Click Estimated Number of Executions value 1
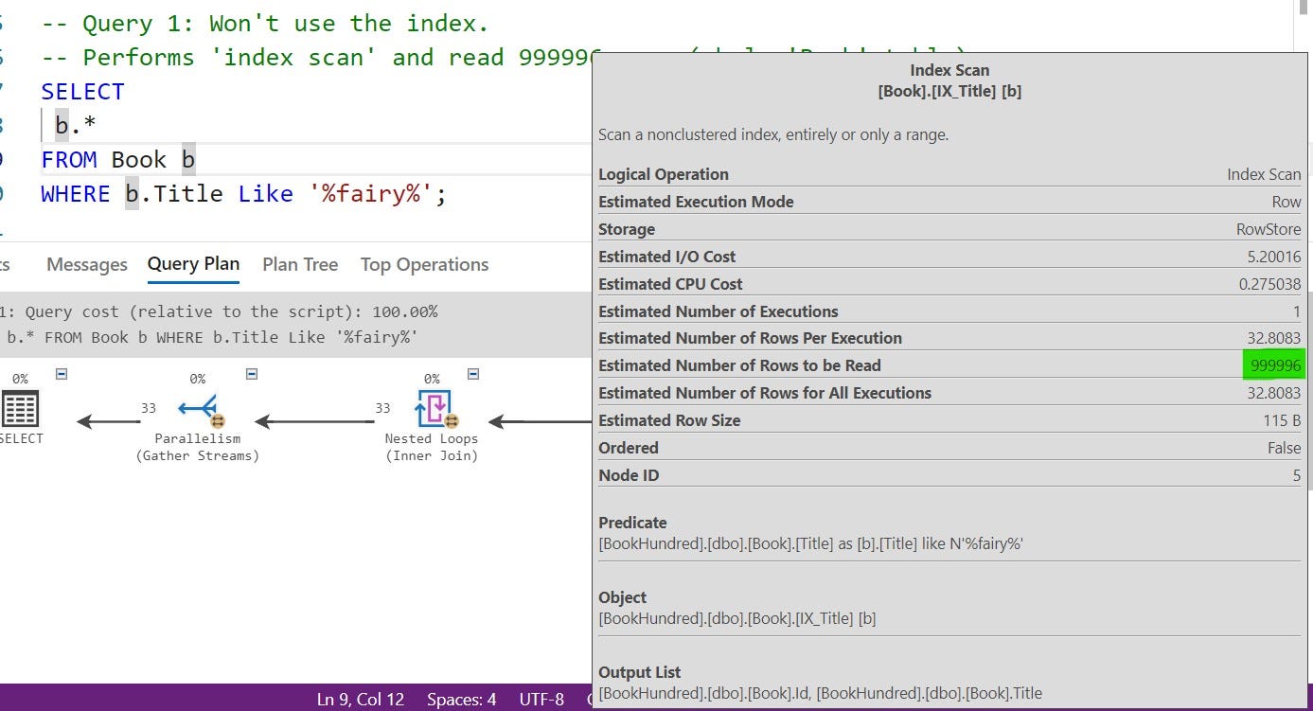Screen dimensions: 1313x711 point(1297,311)
